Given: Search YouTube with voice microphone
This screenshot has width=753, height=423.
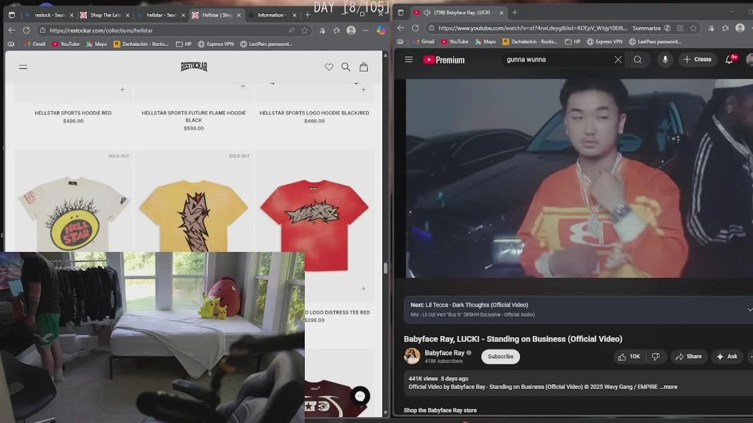Looking at the screenshot, I should 665,59.
